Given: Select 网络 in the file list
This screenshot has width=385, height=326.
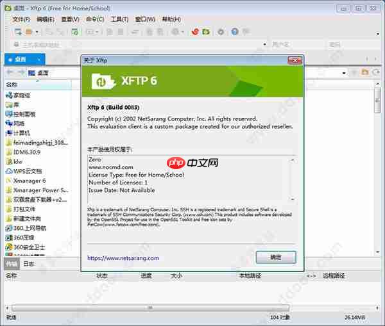Looking at the screenshot, I should click(x=15, y=124).
